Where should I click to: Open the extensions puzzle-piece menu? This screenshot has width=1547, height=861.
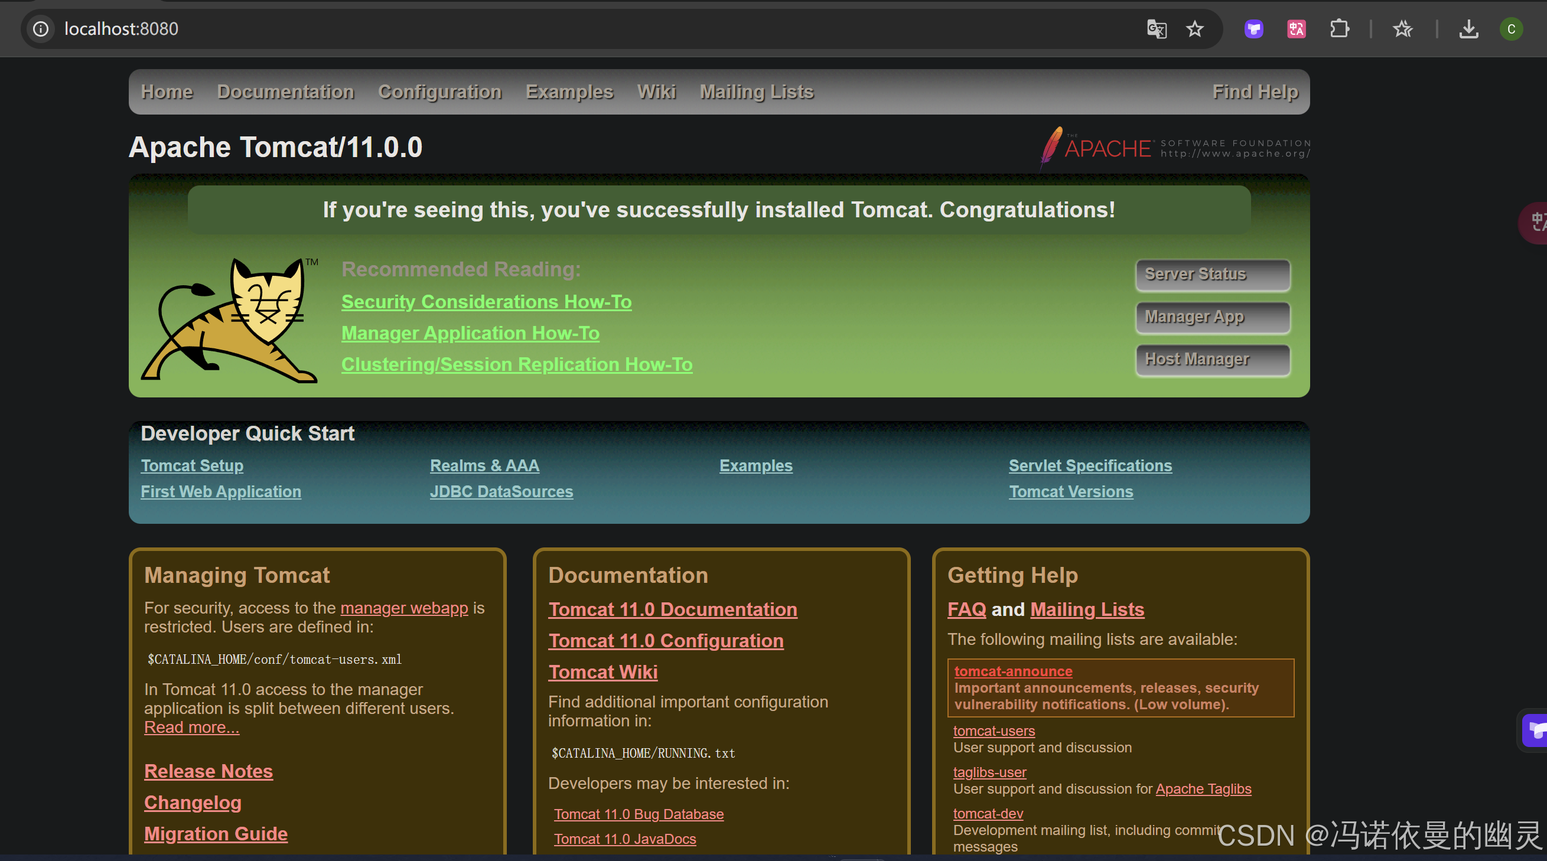tap(1339, 28)
